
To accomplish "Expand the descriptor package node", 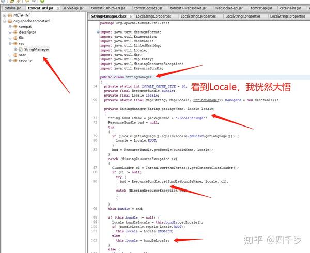I will [x=10, y=32].
